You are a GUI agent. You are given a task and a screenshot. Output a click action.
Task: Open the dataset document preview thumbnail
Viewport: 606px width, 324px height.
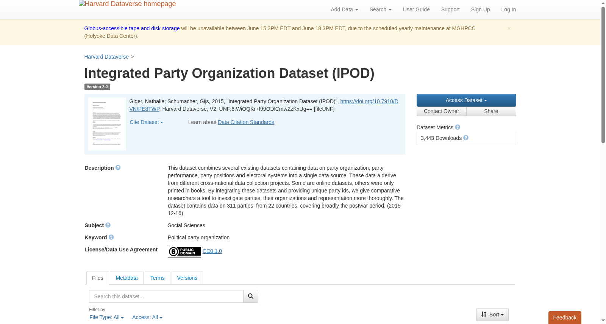click(107, 124)
